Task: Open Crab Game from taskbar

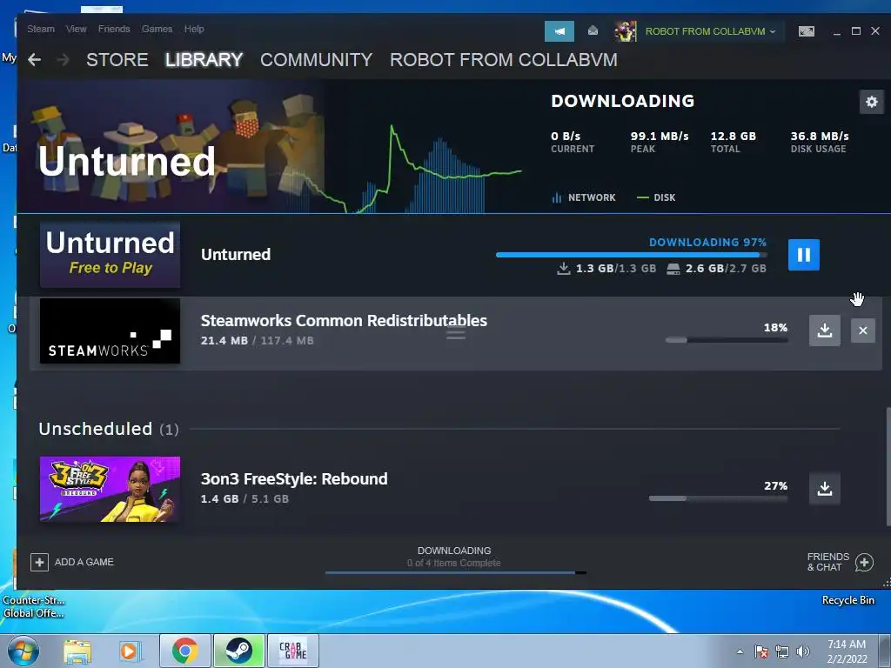Action: tap(292, 651)
